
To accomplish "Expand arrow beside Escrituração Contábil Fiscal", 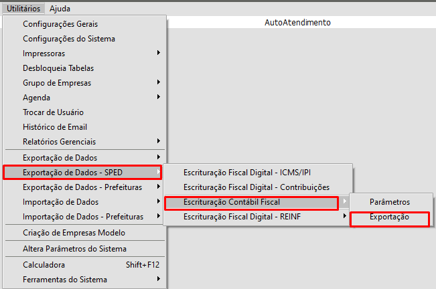I will pos(345,201).
